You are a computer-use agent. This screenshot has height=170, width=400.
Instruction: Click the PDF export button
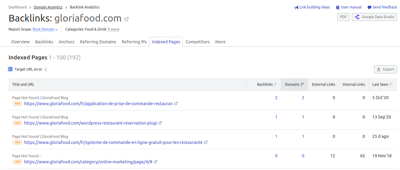pos(343,17)
